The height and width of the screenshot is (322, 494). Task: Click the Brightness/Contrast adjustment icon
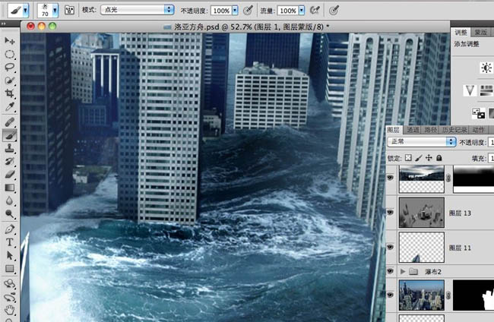486,68
